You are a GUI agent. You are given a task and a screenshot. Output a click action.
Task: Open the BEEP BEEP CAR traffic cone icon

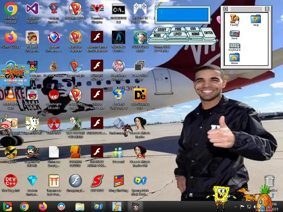click(x=11, y=95)
